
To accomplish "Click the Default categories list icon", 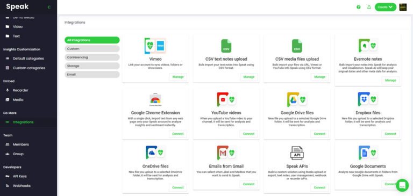I will point(8,59).
